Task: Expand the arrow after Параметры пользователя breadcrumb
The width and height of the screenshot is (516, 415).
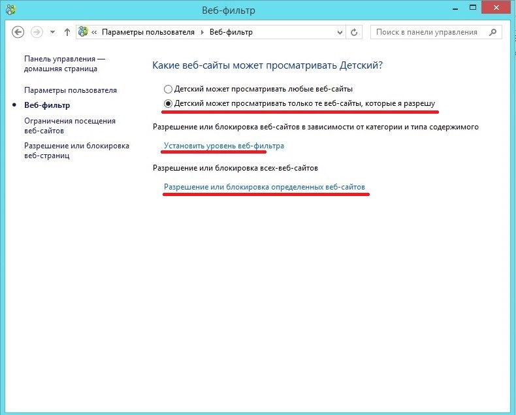Action: (x=202, y=32)
